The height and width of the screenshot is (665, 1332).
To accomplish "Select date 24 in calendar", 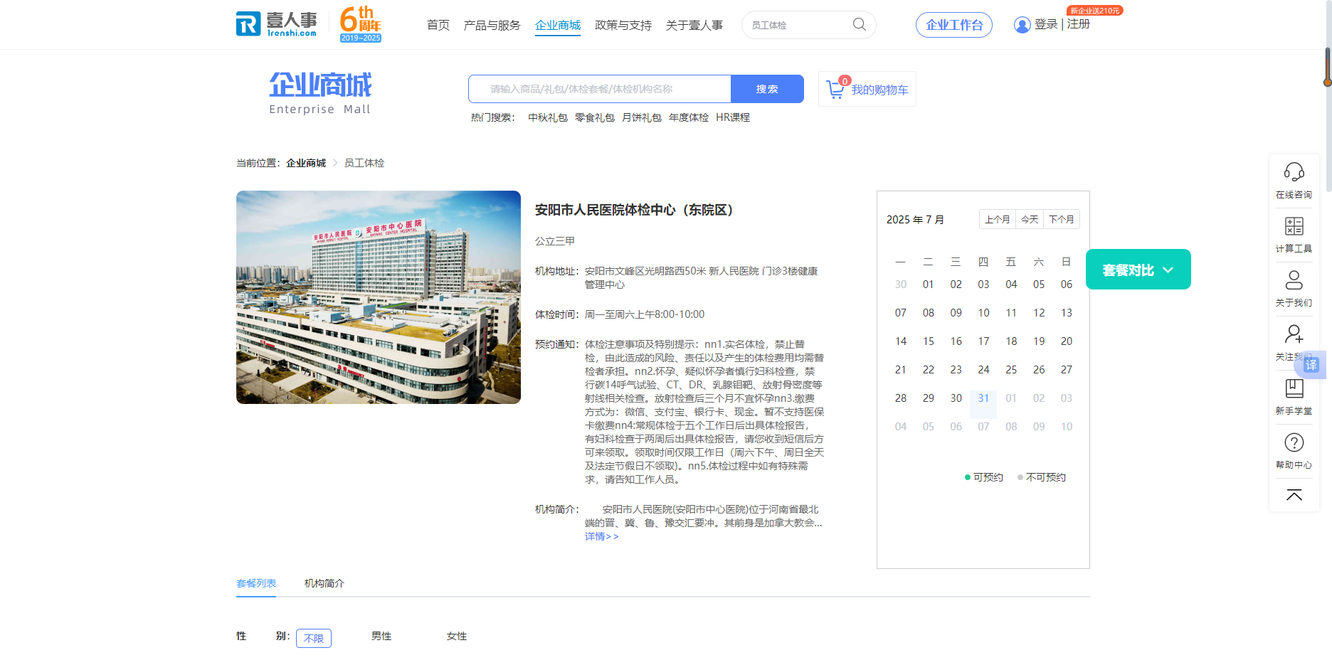I will (983, 370).
